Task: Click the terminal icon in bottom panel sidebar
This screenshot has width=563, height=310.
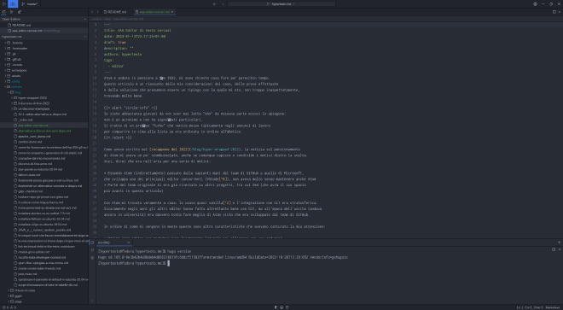Action: pos(92,243)
